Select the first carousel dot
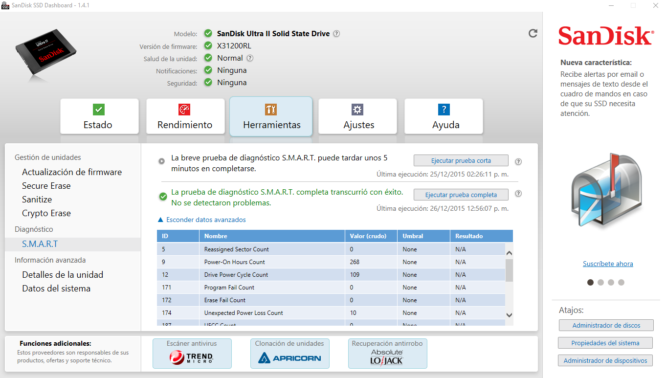This screenshot has height=378, width=666. click(x=590, y=282)
